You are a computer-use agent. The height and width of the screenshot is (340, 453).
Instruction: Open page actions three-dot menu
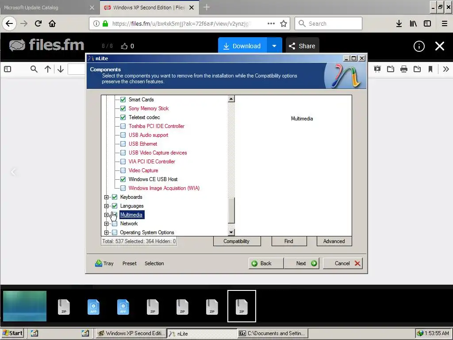[x=271, y=23]
